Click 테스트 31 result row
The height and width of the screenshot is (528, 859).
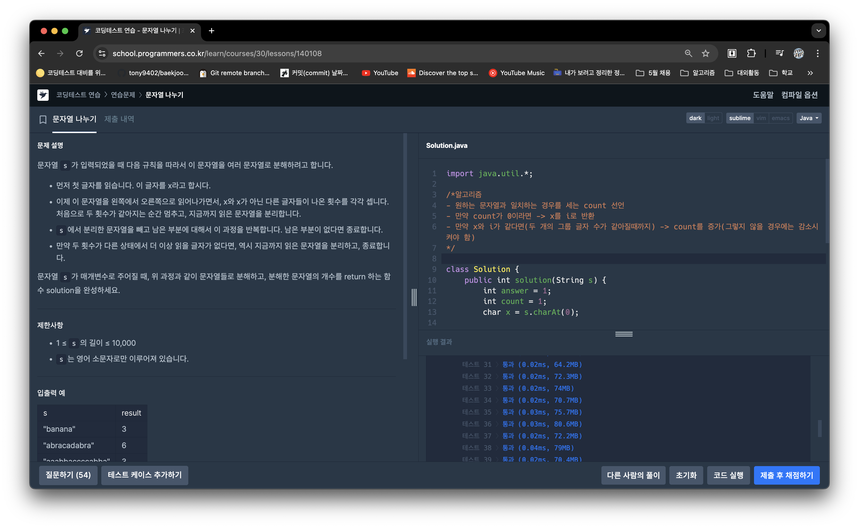[x=522, y=365]
